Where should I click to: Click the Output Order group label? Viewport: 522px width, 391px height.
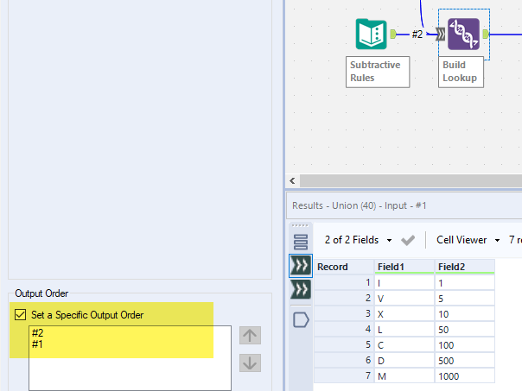41,293
